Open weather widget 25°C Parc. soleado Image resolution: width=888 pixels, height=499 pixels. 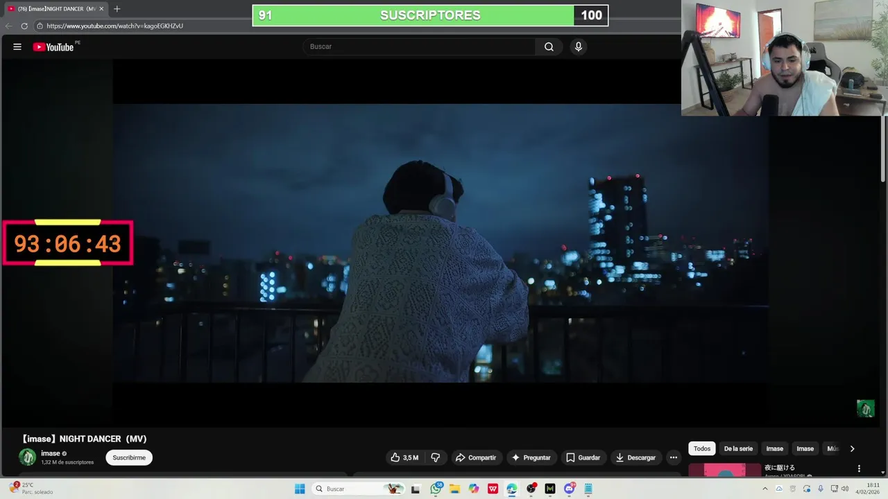31,489
